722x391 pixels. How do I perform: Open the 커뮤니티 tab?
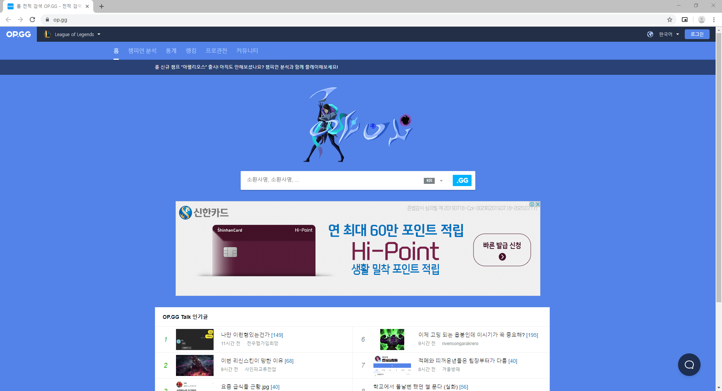click(247, 51)
